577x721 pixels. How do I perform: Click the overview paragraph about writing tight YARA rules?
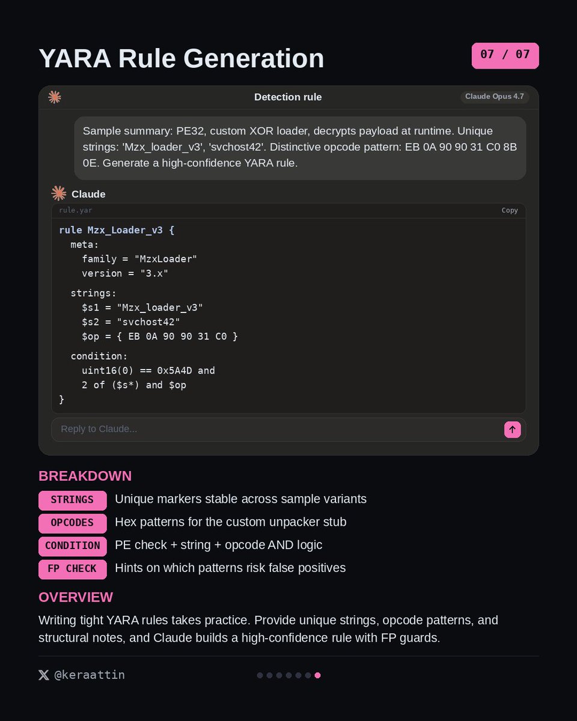click(x=269, y=629)
